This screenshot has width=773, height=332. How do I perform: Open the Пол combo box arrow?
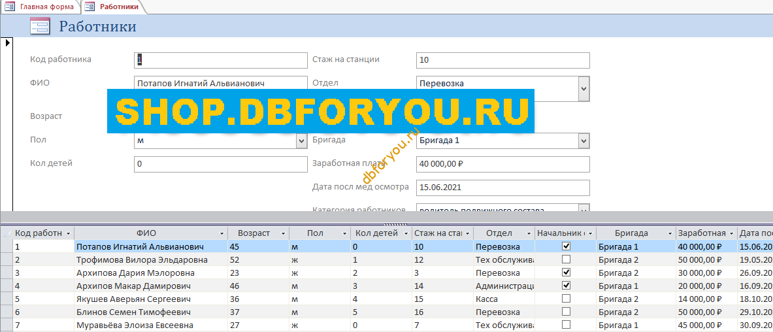point(301,141)
